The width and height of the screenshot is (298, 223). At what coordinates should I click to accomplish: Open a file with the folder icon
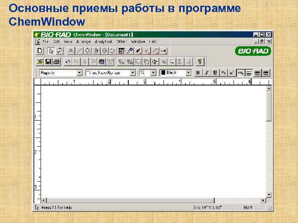tap(40, 62)
